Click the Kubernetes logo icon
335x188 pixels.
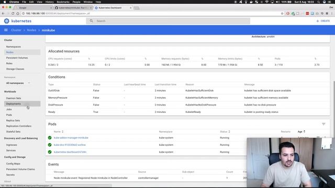(x=7, y=21)
